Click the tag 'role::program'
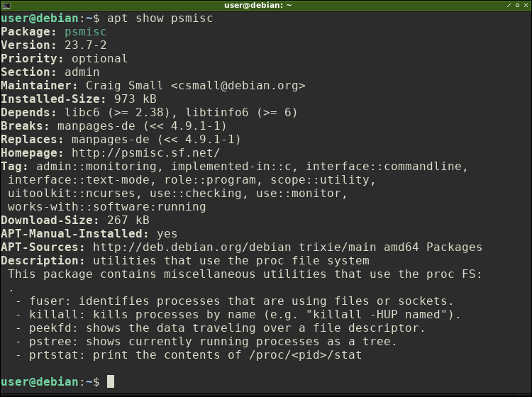The image size is (532, 397). coord(210,180)
